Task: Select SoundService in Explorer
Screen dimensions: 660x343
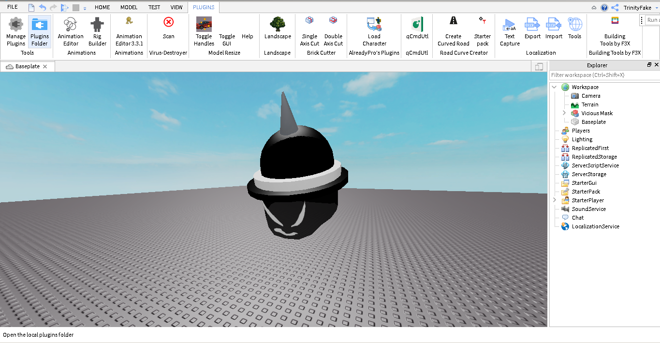Action: click(588, 209)
